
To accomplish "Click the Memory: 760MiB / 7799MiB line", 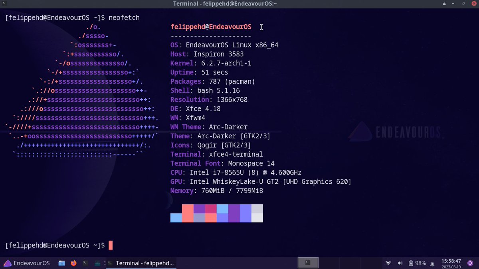I will (x=217, y=191).
